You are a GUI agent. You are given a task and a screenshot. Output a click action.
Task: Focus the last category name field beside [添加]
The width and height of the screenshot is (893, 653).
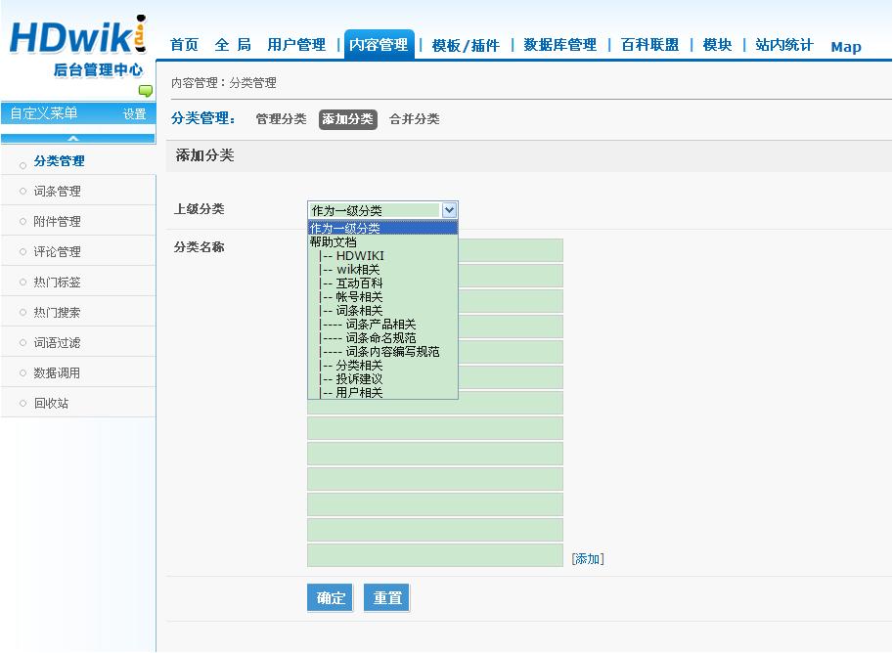tap(435, 555)
